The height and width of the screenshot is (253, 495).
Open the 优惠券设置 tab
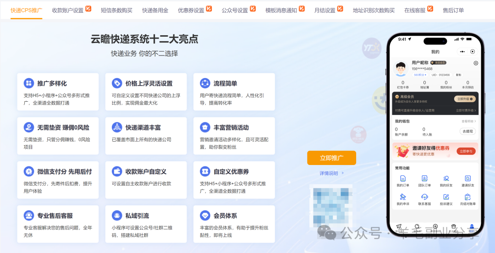[x=191, y=11]
